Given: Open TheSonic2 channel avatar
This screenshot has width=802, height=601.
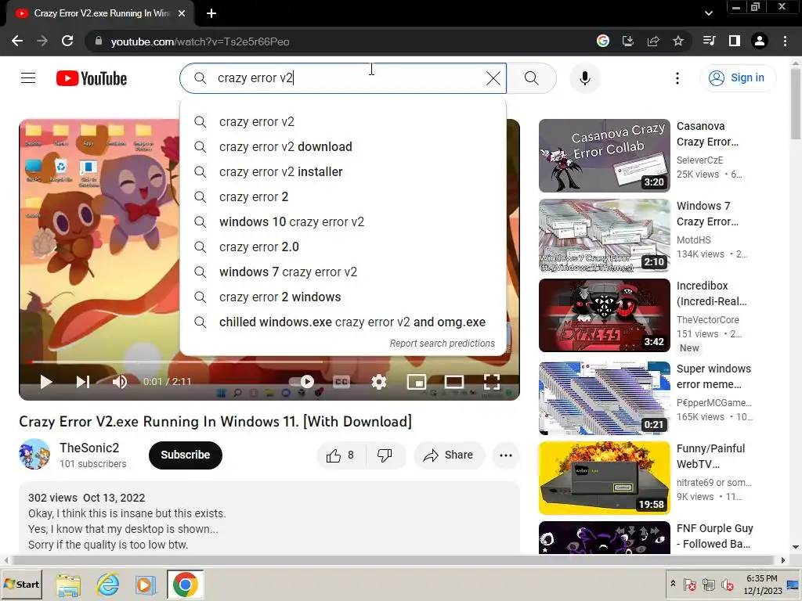Looking at the screenshot, I should pyautogui.click(x=34, y=454).
